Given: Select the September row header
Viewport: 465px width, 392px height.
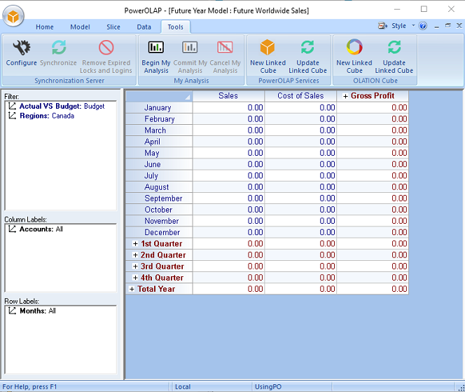Looking at the screenshot, I should pos(159,198).
